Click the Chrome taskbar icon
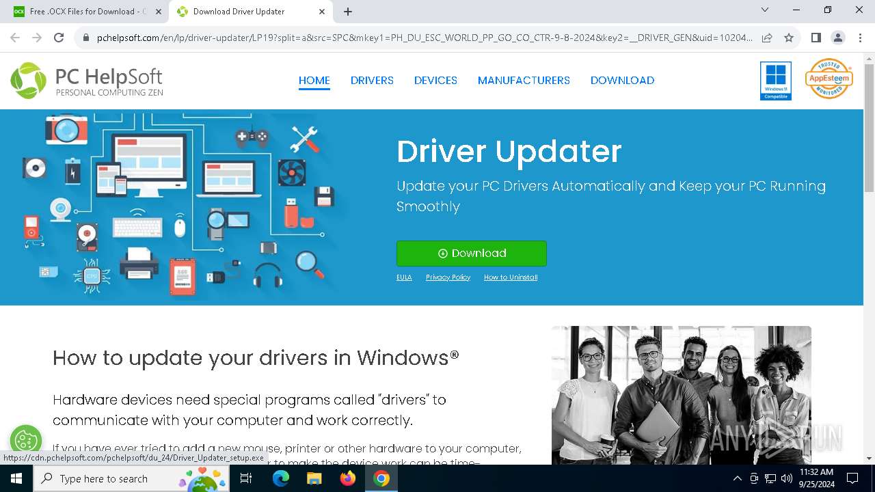 (x=381, y=478)
